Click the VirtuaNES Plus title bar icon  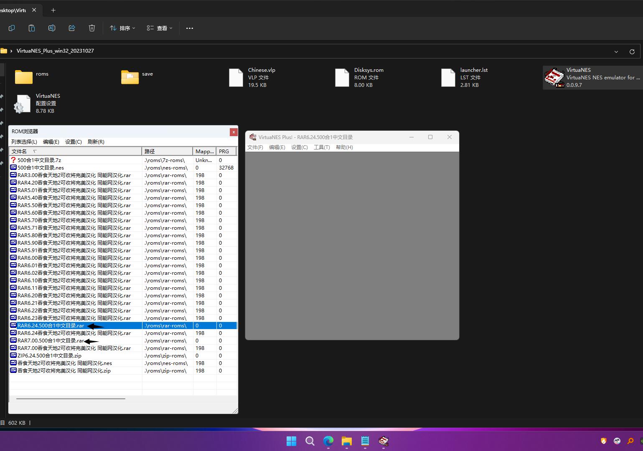point(253,137)
